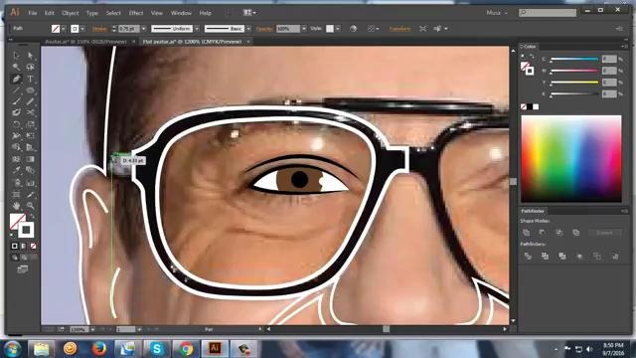Select the Rotate tool

[x=16, y=124]
